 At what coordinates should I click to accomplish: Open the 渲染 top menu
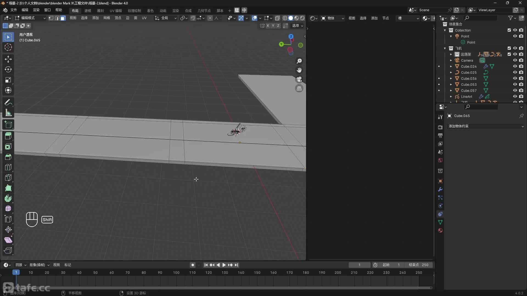(x=36, y=10)
